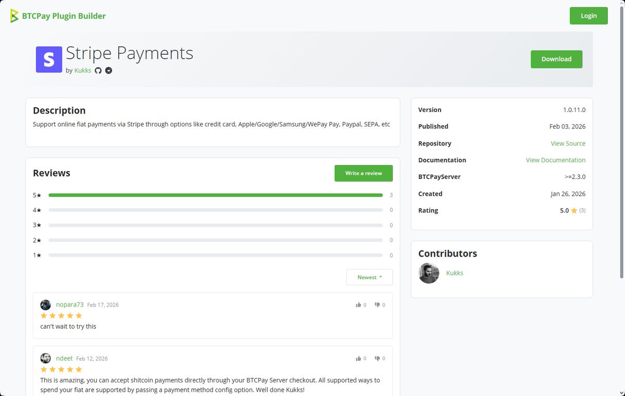Click the Stripe Payments title
Viewport: 625px width, 396px height.
click(x=129, y=54)
